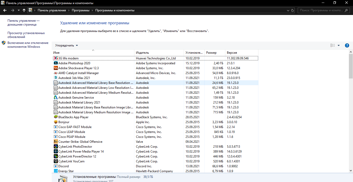
Task: Click the Autodesk Material Library 2021 icon
Action: coord(56,102)
